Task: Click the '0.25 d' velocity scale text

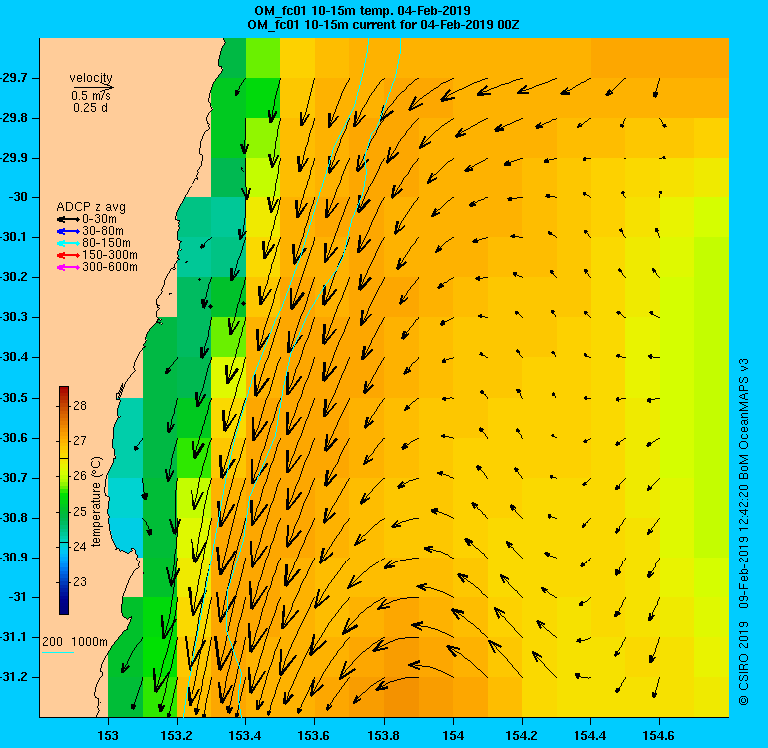Action: tap(90, 108)
